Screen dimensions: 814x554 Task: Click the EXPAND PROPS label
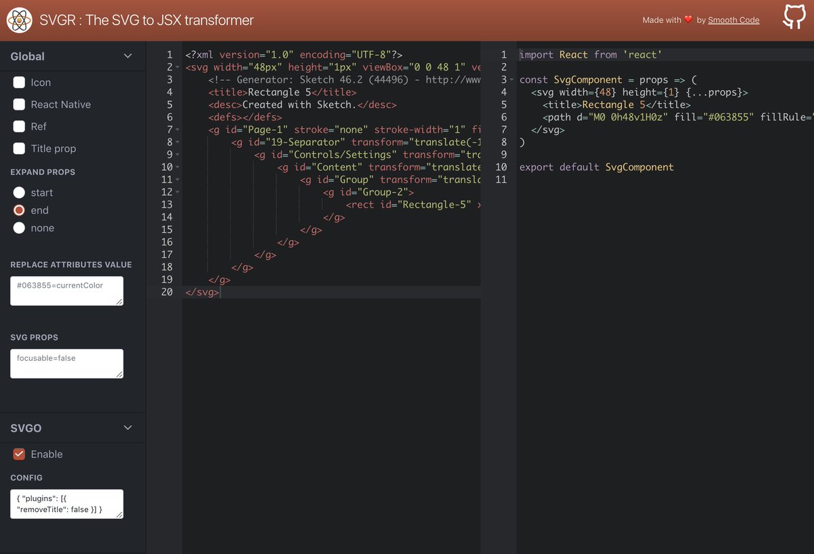click(x=43, y=172)
